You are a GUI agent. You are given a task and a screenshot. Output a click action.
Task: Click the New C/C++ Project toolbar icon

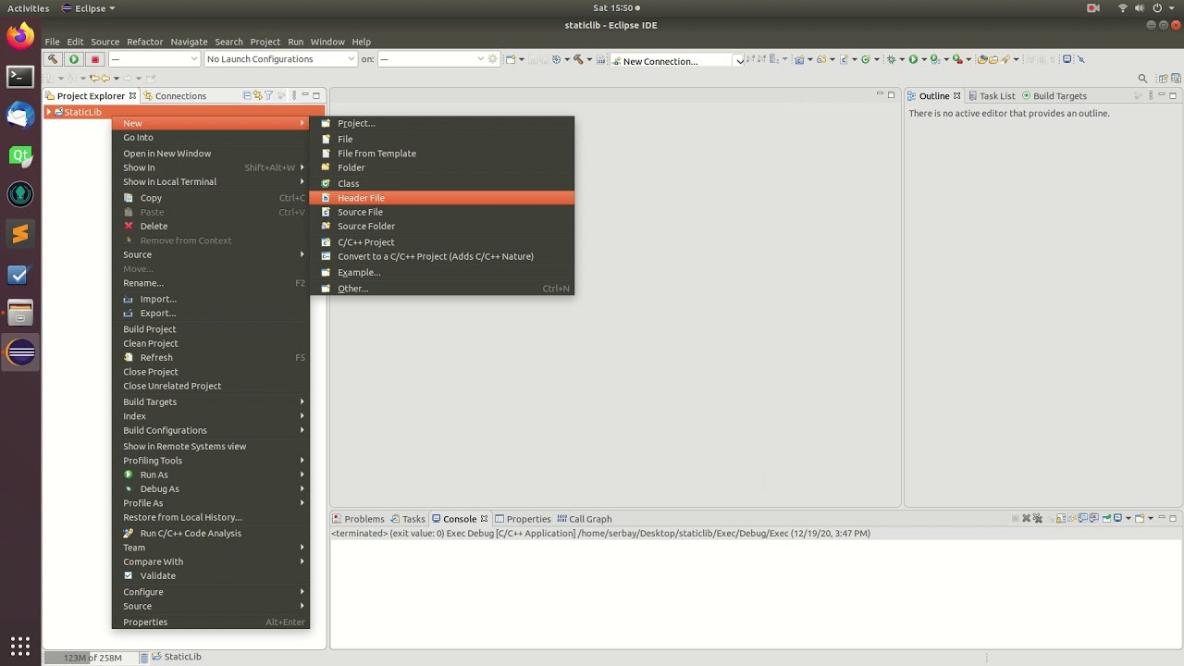[798, 59]
